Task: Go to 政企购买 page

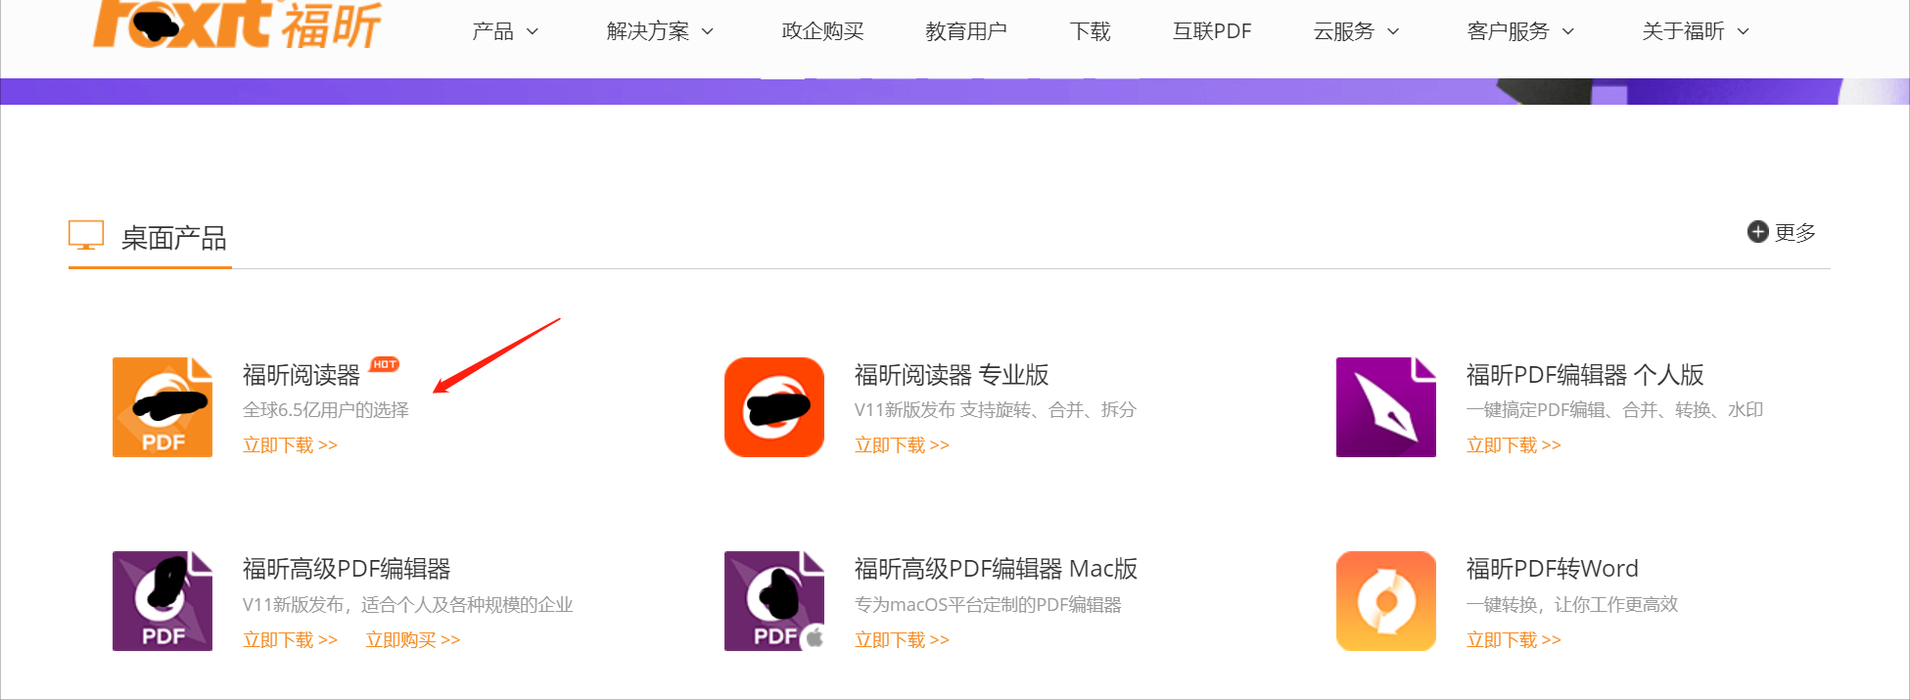Action: pos(822,31)
